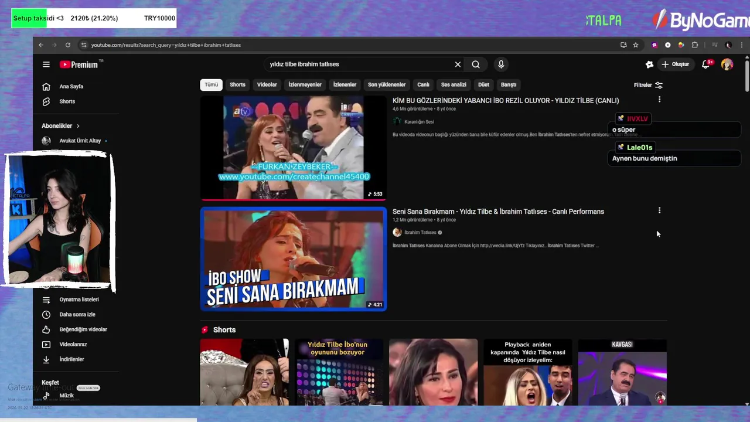The height and width of the screenshot is (422, 750).
Task: Select the Ses analizi filter chip
Action: point(454,85)
